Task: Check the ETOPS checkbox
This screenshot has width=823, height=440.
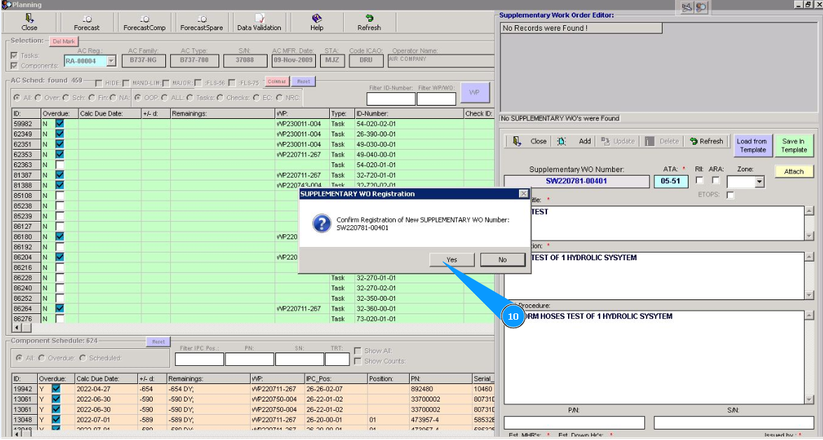Action: [x=730, y=194]
